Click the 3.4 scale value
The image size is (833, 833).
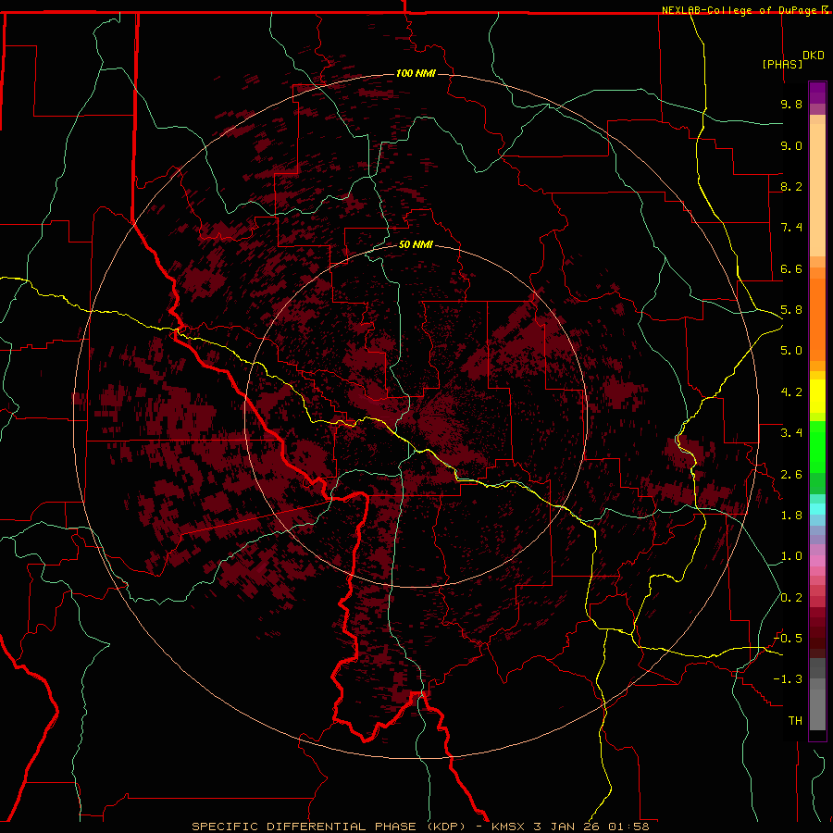(791, 433)
